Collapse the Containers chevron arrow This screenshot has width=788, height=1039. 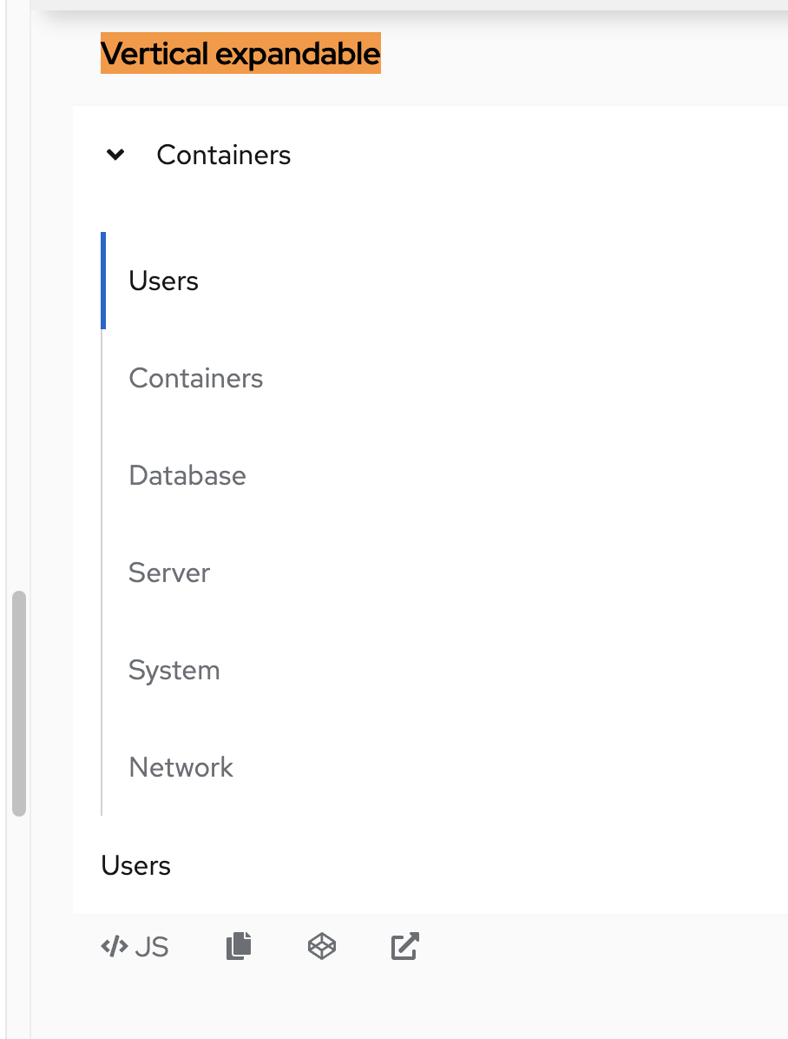[x=115, y=156]
